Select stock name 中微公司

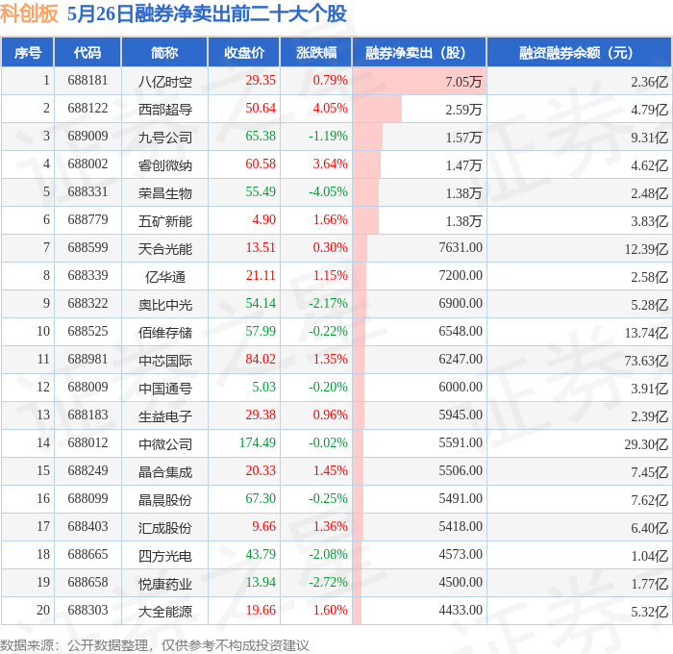(x=165, y=444)
